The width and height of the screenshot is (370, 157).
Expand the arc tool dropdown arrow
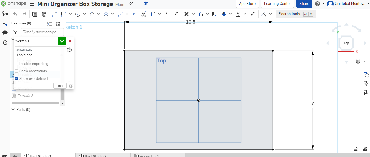click(99, 14)
